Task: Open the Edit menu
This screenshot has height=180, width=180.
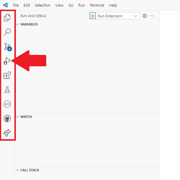Action: (27, 5)
